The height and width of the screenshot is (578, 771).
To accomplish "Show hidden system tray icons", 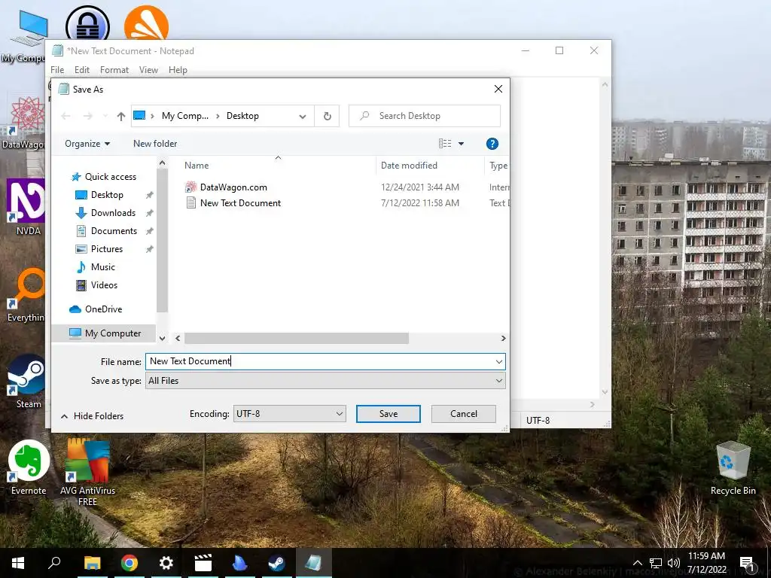I will click(x=637, y=563).
